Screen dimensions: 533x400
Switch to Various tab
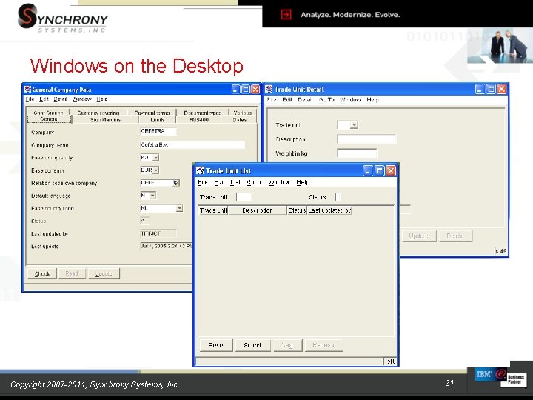point(243,113)
